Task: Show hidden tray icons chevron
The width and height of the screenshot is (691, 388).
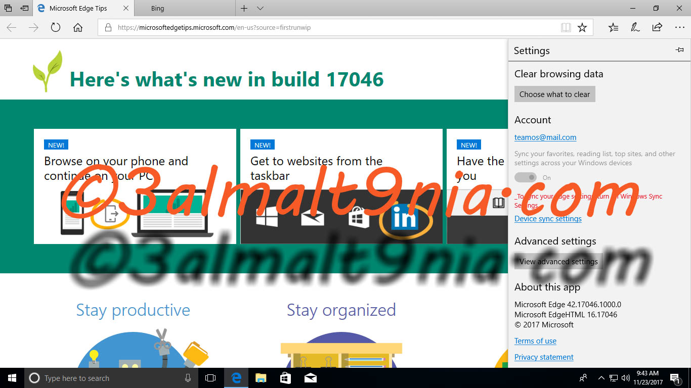Action: (601, 378)
